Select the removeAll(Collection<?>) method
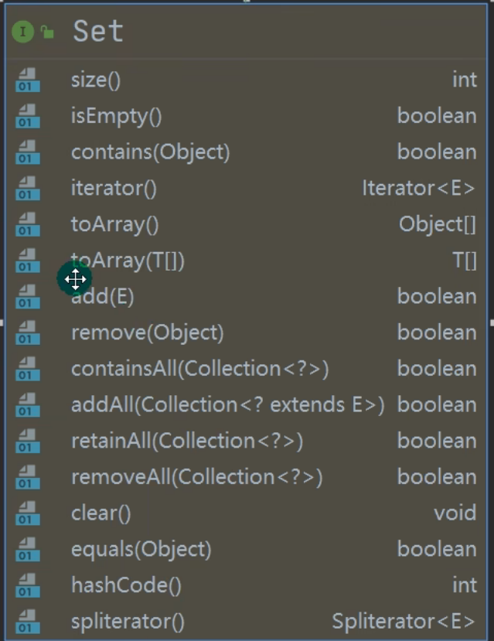This screenshot has height=641, width=494. pyautogui.click(x=196, y=477)
